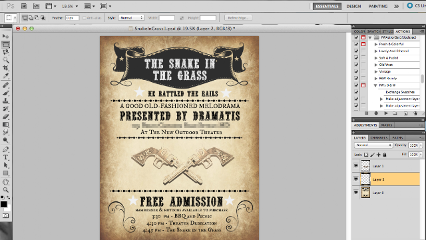The image size is (426, 240).
Task: Select the Pen tool
Action: [x=5, y=149]
